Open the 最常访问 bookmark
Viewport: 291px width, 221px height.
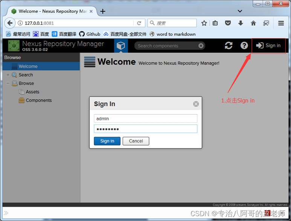[x=18, y=34]
